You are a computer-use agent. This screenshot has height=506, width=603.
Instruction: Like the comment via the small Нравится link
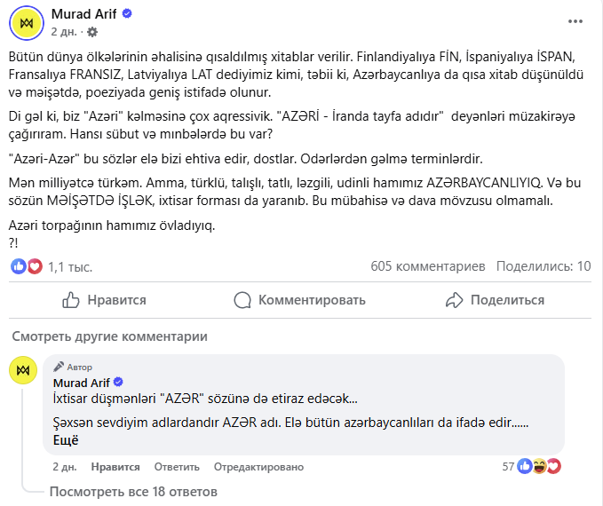point(115,467)
